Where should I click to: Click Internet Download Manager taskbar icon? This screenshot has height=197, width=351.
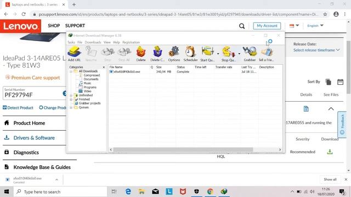point(224,192)
